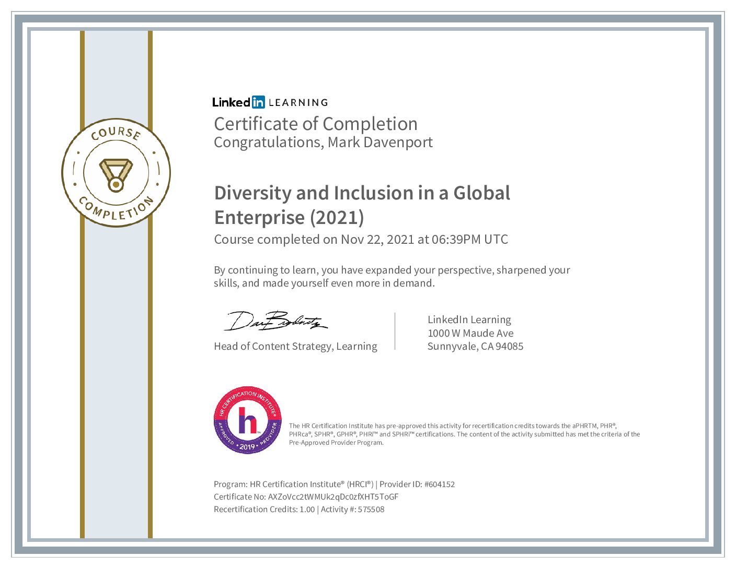Select the HRCI pre-approved activity description text

point(464,434)
